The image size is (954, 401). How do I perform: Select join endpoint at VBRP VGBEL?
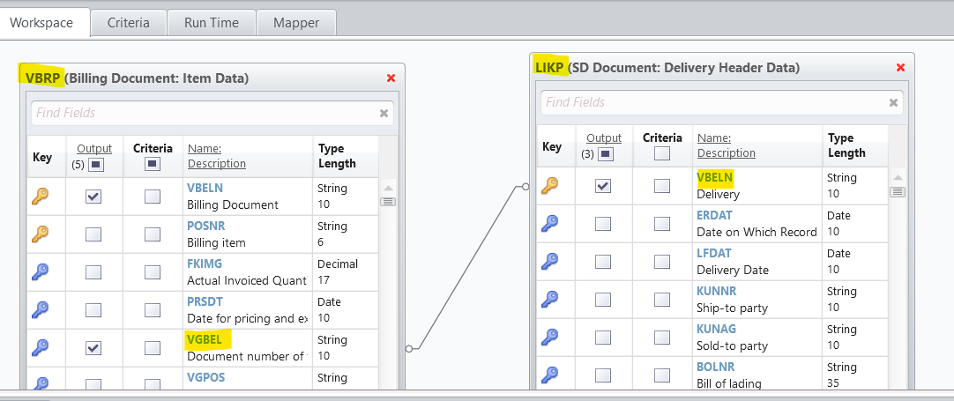tap(409, 349)
